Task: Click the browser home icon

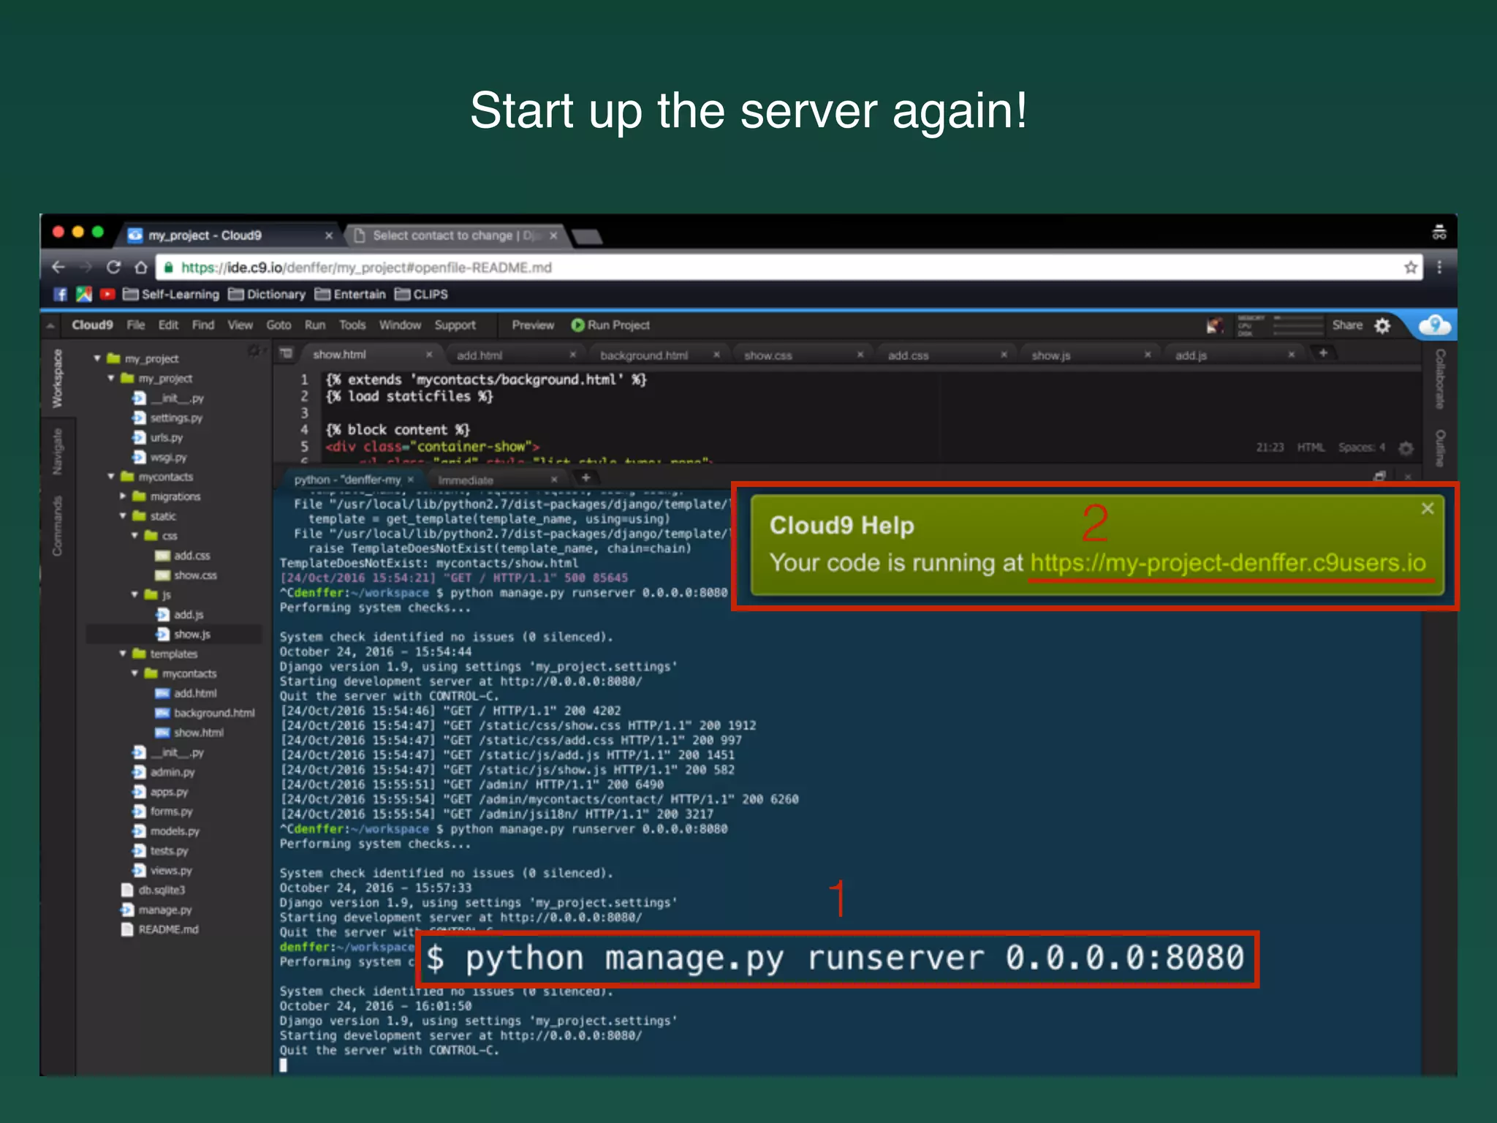Action: (141, 267)
